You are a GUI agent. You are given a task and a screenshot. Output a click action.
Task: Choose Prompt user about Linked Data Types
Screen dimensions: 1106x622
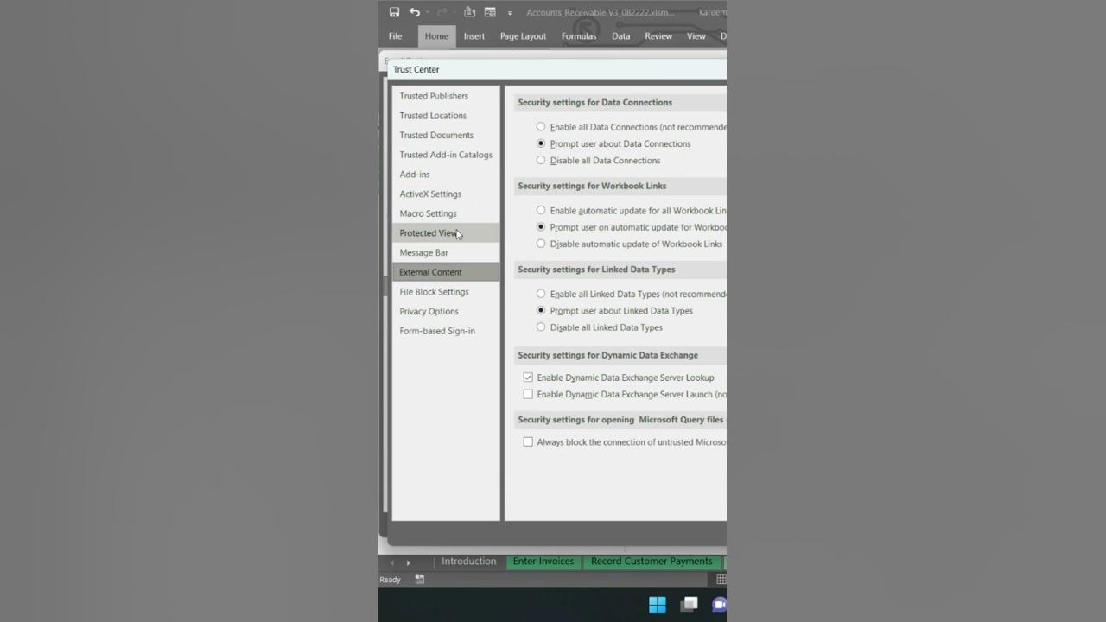(x=541, y=310)
